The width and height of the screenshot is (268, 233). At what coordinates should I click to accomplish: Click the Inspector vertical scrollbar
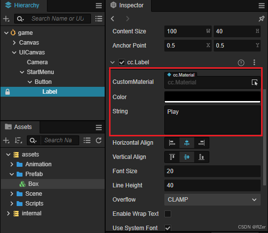tap(265, 137)
